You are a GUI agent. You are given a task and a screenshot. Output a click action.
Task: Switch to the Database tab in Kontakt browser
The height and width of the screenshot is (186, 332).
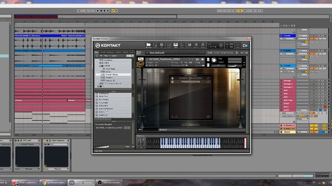110,52
